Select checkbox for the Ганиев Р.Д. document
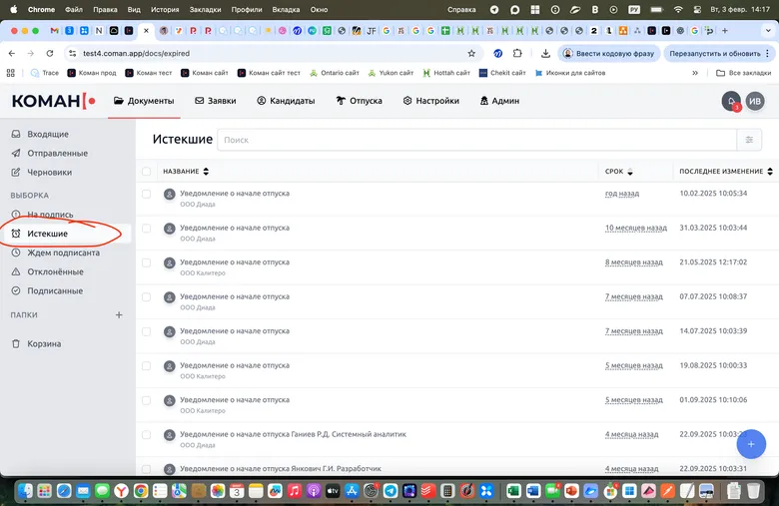Image resolution: width=779 pixels, height=506 pixels. click(x=146, y=435)
